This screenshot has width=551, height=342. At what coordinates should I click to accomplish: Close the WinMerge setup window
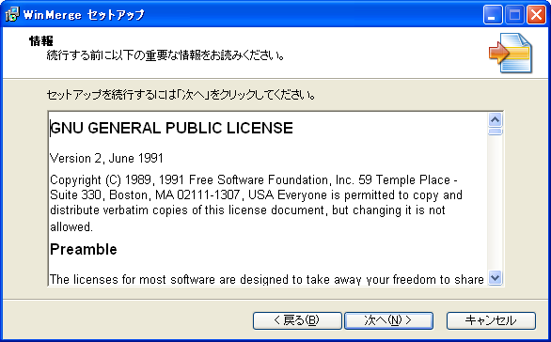[x=536, y=15]
